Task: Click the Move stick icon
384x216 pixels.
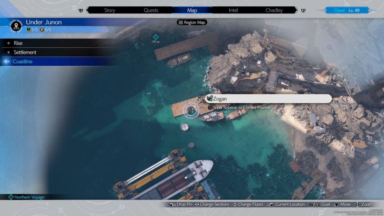Action: (x=336, y=204)
